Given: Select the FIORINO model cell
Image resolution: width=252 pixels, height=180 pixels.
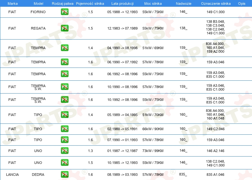Looking at the screenshot, I should click(38, 12).
